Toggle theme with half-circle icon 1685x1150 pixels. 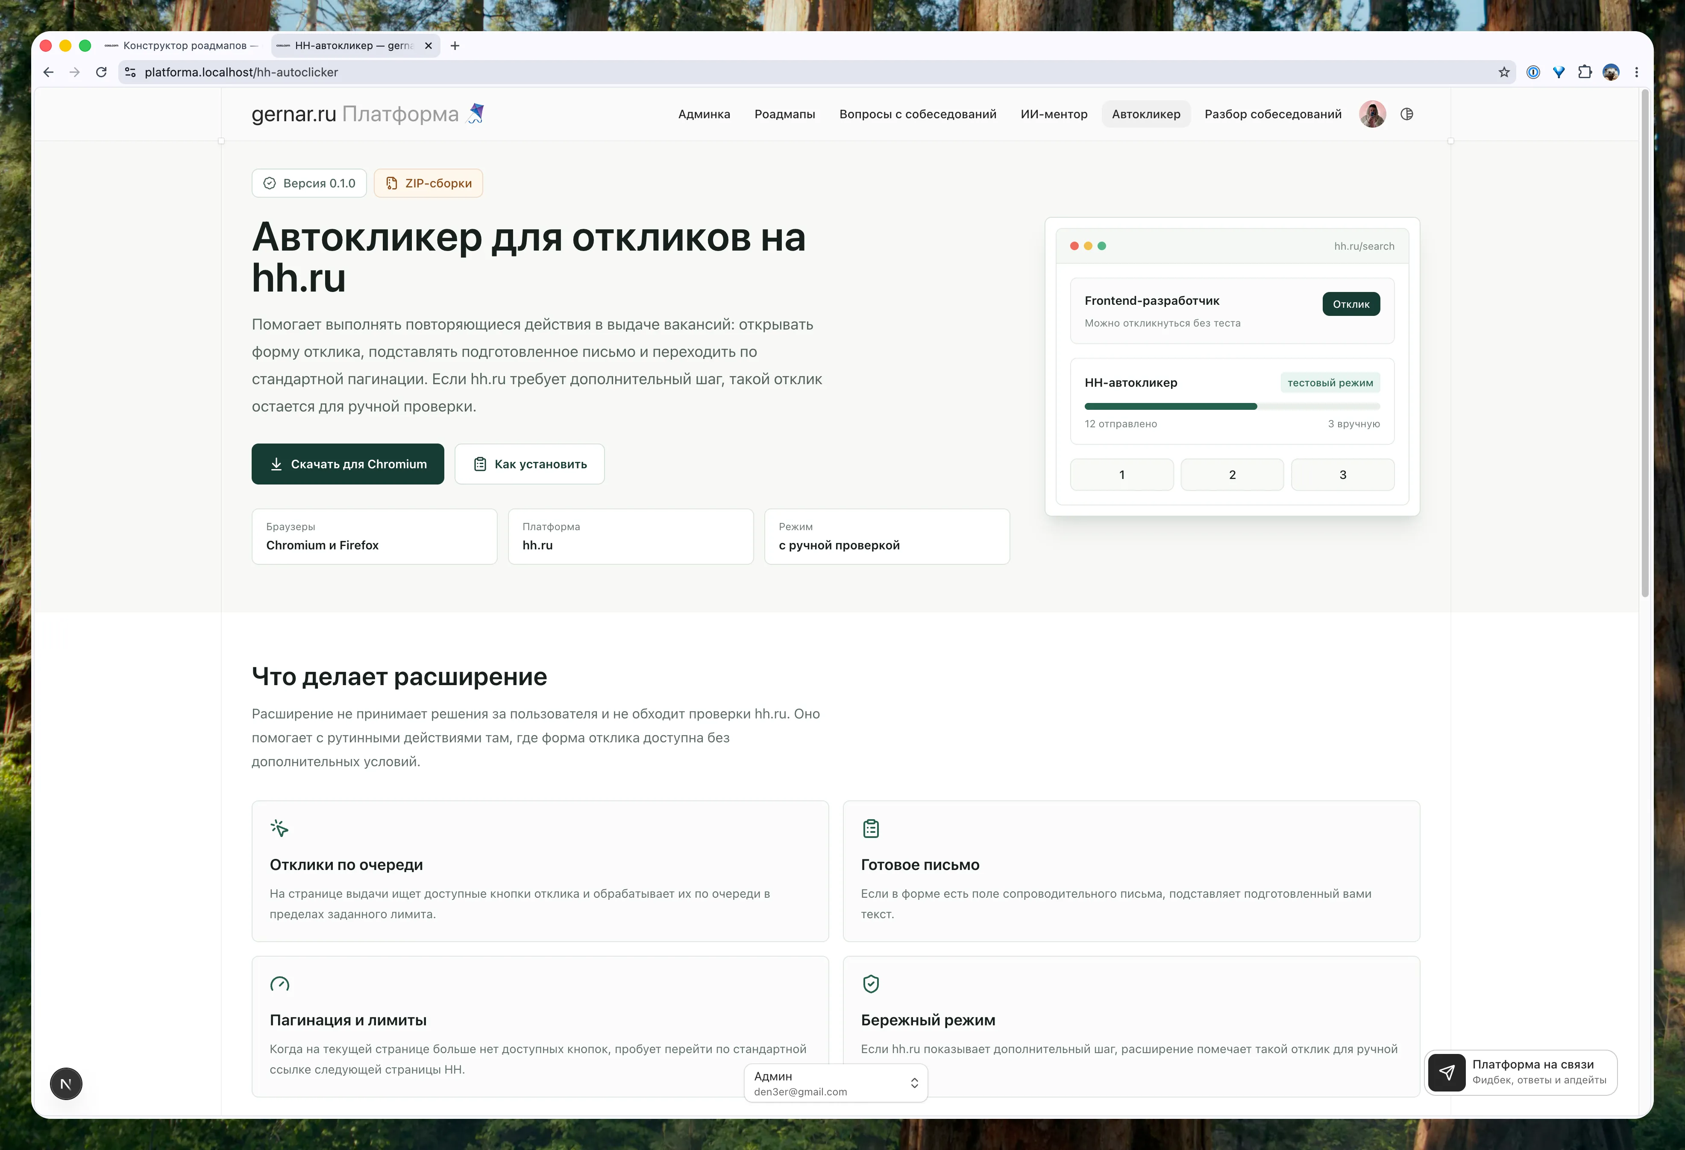tap(1406, 114)
